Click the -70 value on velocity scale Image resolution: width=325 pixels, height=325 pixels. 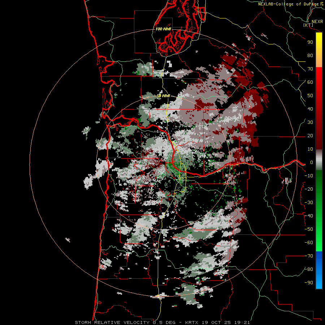click(309, 256)
